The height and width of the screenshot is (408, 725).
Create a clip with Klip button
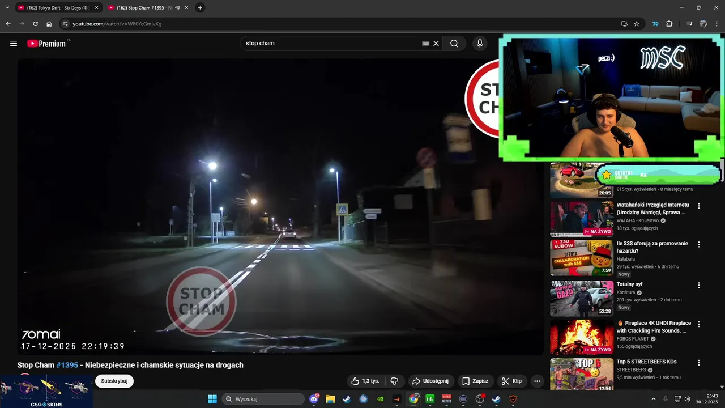(x=512, y=381)
